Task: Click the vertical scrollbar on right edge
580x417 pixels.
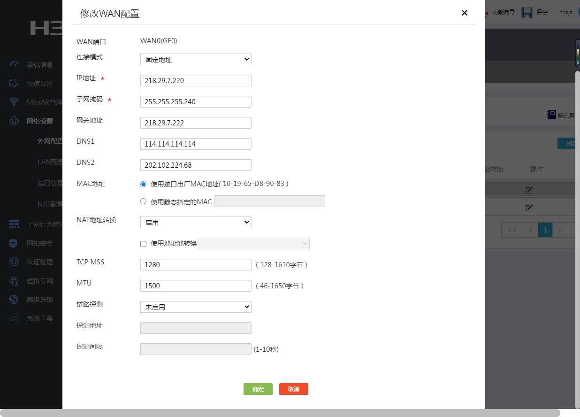Action: click(x=577, y=239)
